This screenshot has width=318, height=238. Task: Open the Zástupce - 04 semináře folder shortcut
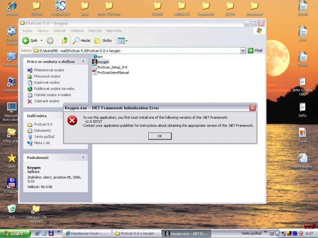point(36,214)
